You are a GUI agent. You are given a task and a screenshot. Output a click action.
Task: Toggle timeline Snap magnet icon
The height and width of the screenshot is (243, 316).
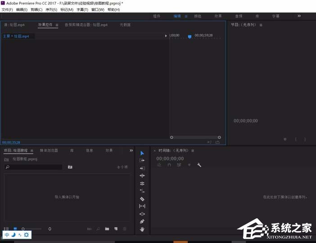pos(169,165)
